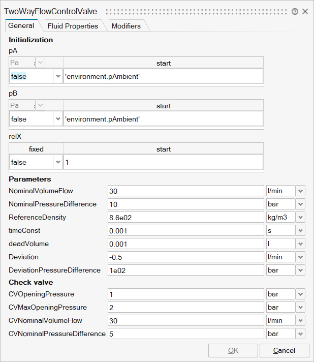Click the pA start value field
The height and width of the screenshot is (362, 314).
(x=163, y=76)
